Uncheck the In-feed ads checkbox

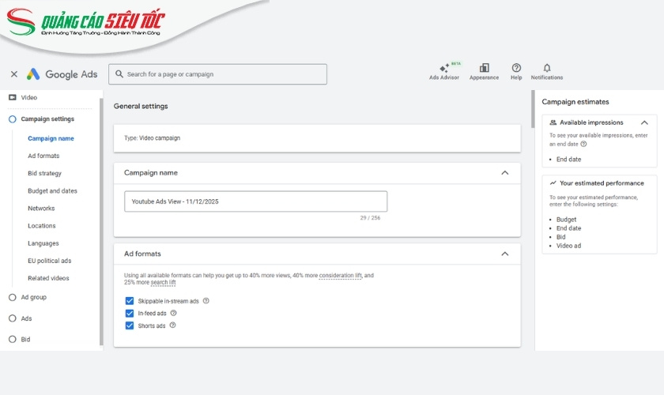(x=130, y=313)
